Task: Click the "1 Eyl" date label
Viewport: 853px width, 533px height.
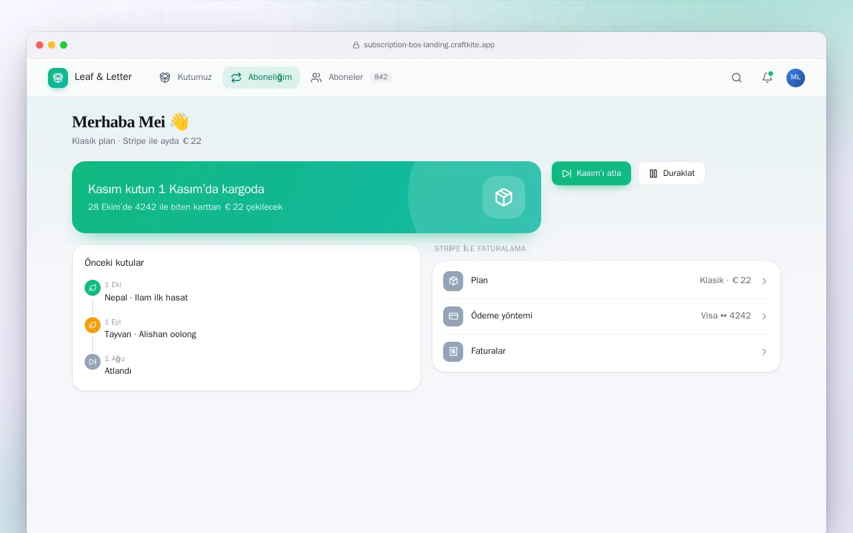Action: pyautogui.click(x=113, y=322)
